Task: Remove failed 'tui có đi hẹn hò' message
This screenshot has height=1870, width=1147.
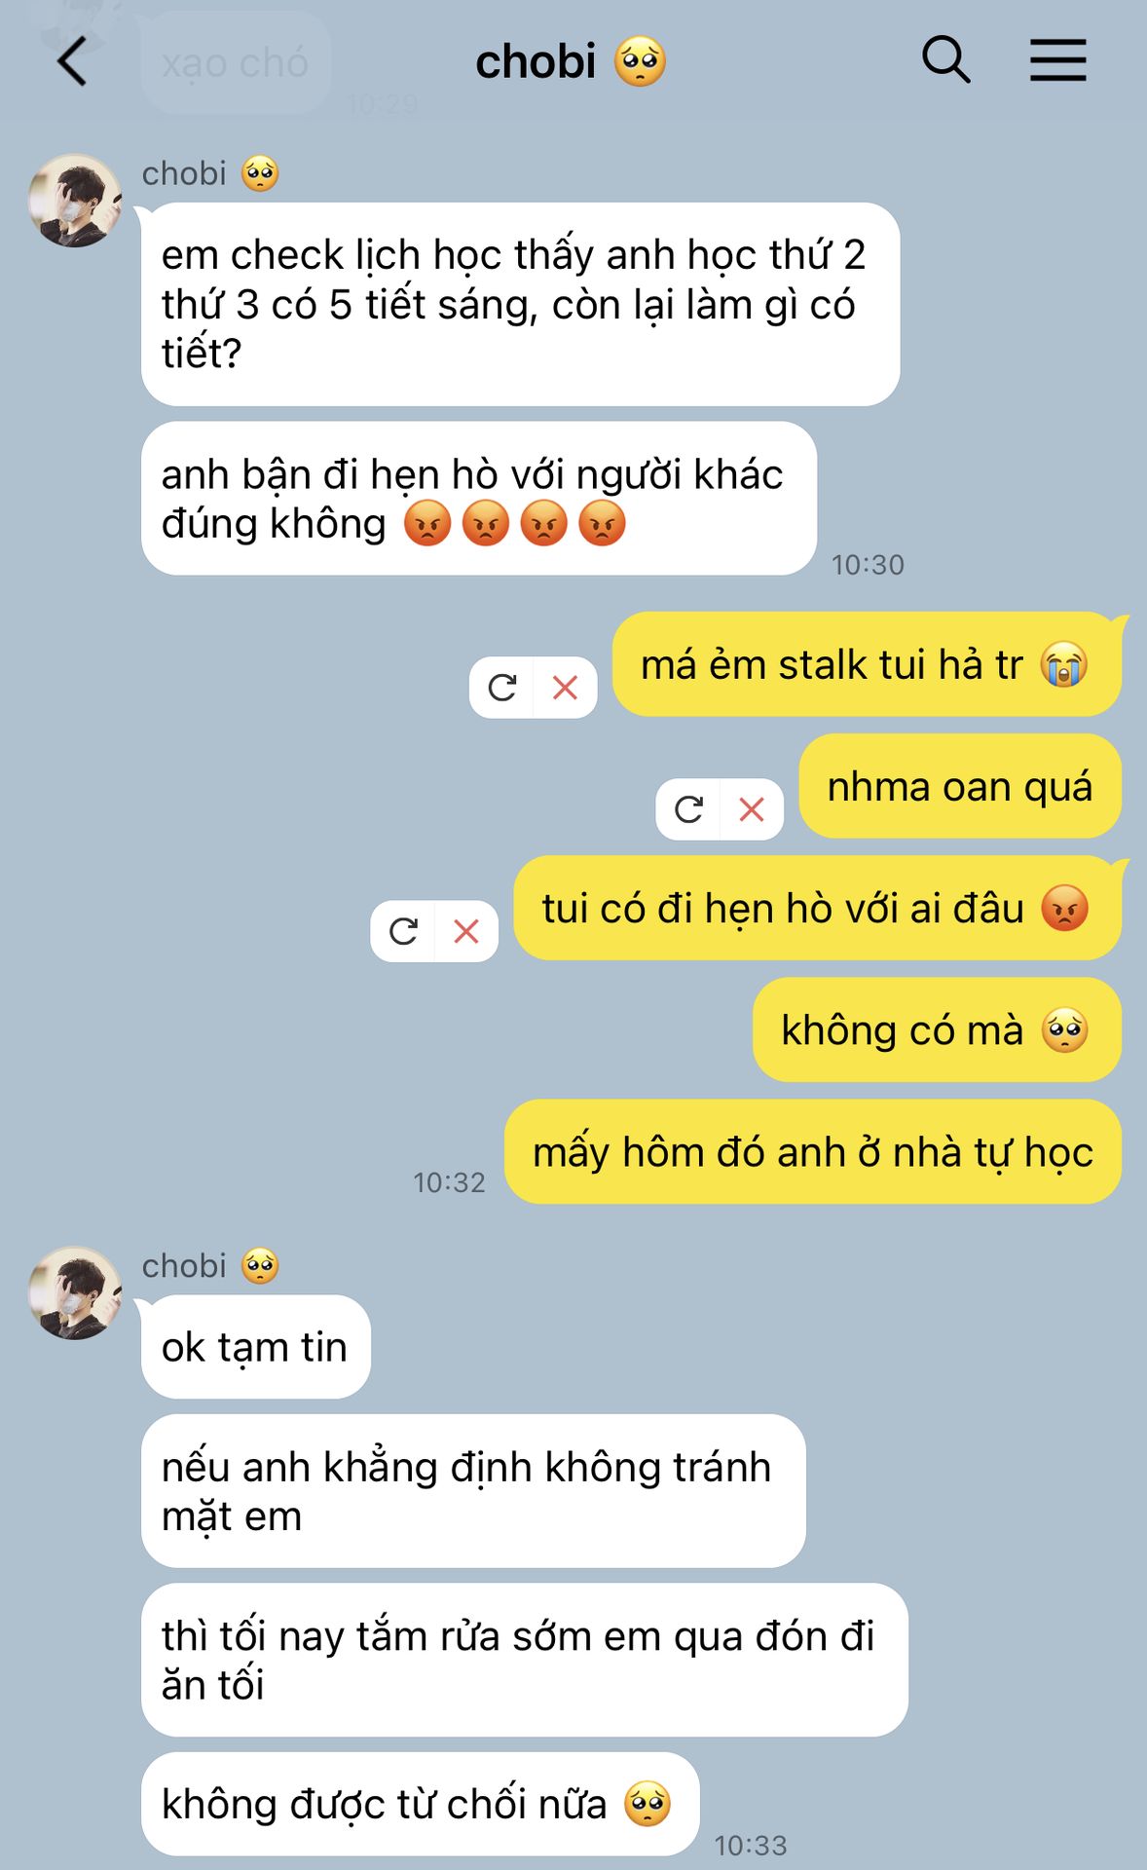Action: (466, 931)
